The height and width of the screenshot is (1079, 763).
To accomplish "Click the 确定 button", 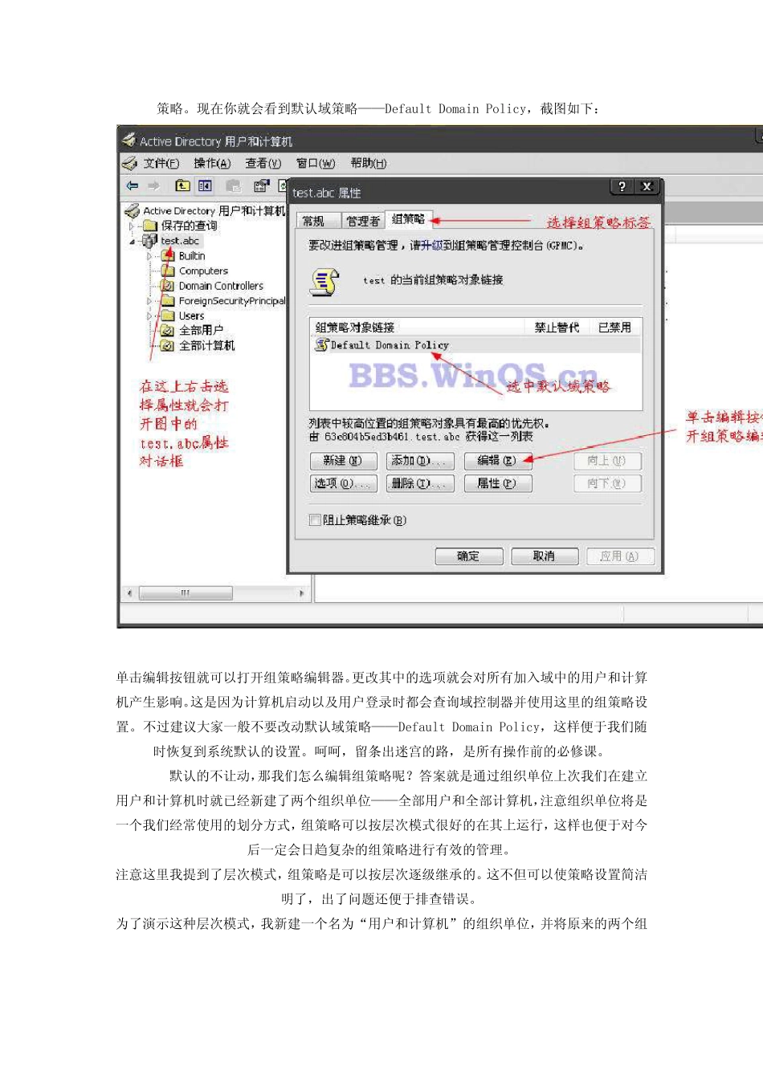I will (469, 556).
